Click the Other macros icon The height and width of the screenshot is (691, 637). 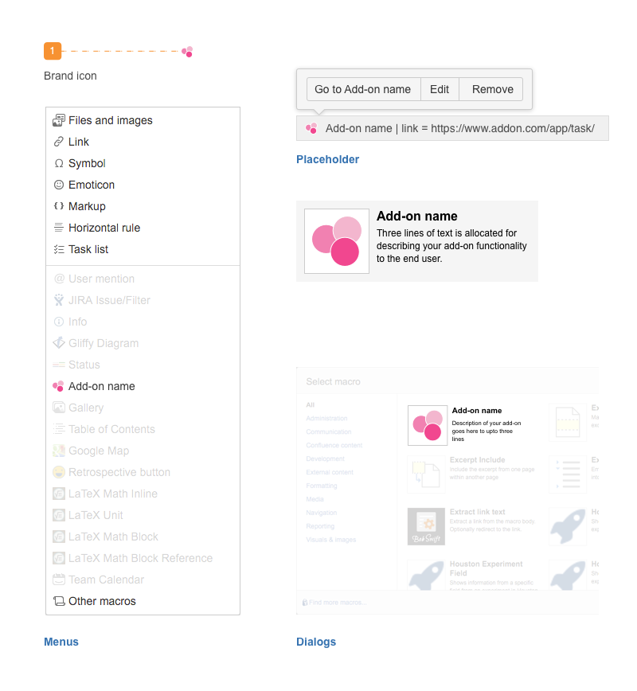59,601
